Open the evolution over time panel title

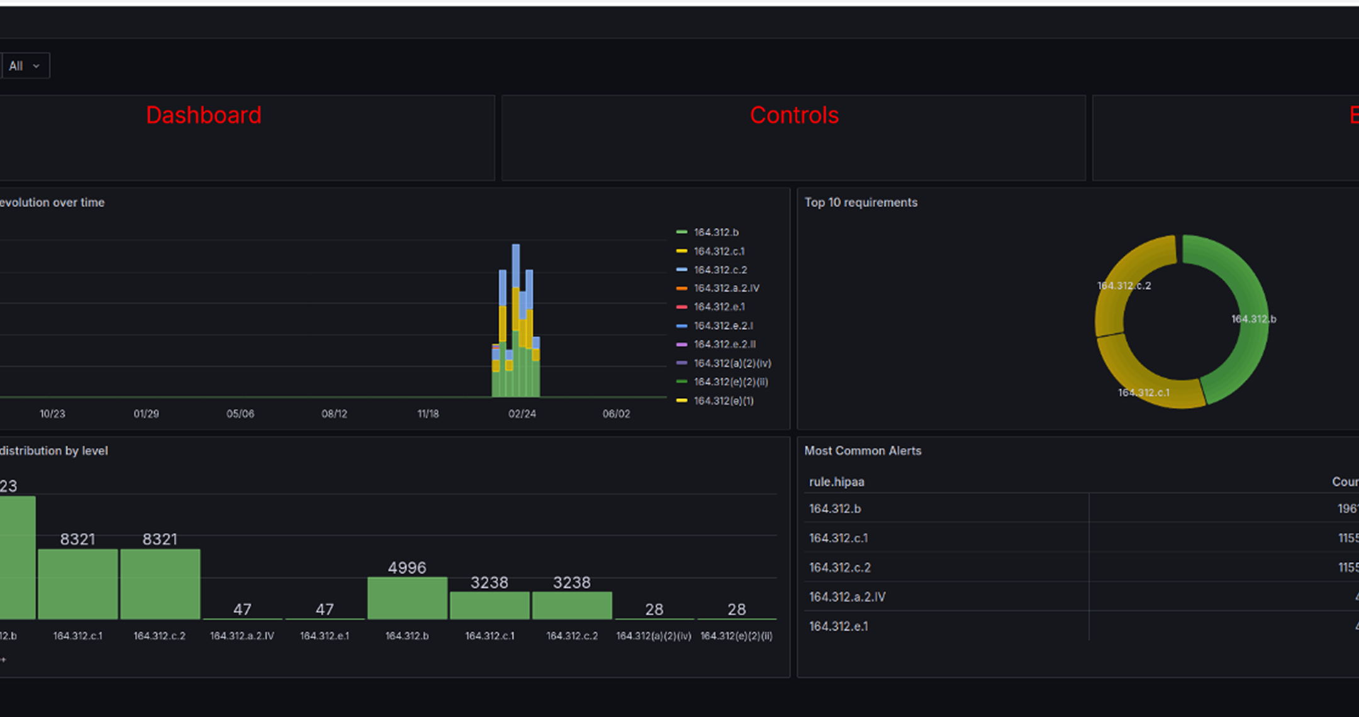tap(52, 203)
